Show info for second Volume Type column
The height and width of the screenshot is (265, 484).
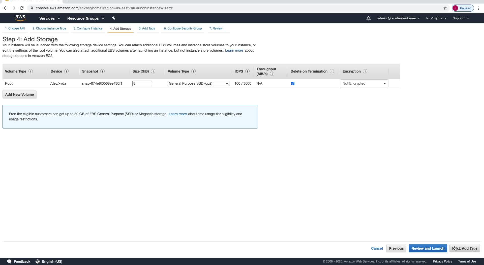pos(193,71)
